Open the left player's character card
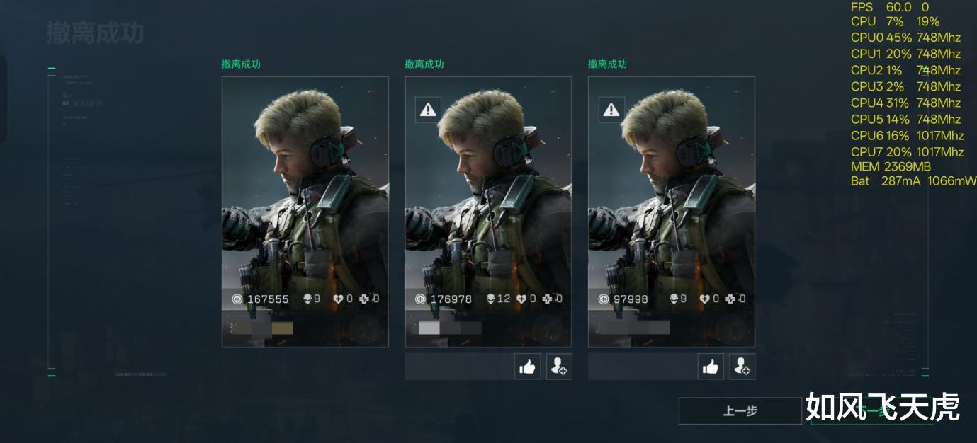This screenshot has width=977, height=443. click(305, 212)
